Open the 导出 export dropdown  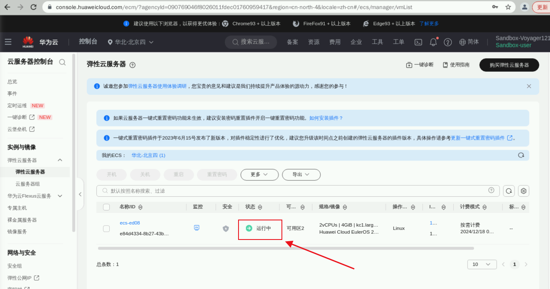301,175
